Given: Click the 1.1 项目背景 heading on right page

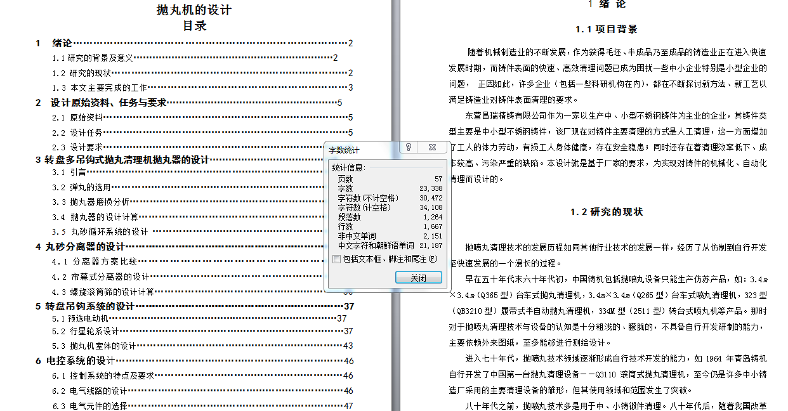Looking at the screenshot, I should (607, 30).
